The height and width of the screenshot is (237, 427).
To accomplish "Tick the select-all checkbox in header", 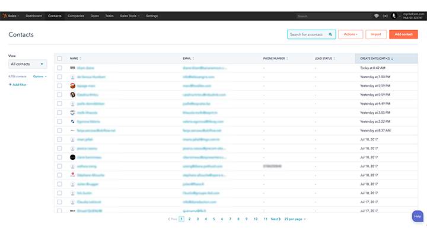I will tap(59, 59).
